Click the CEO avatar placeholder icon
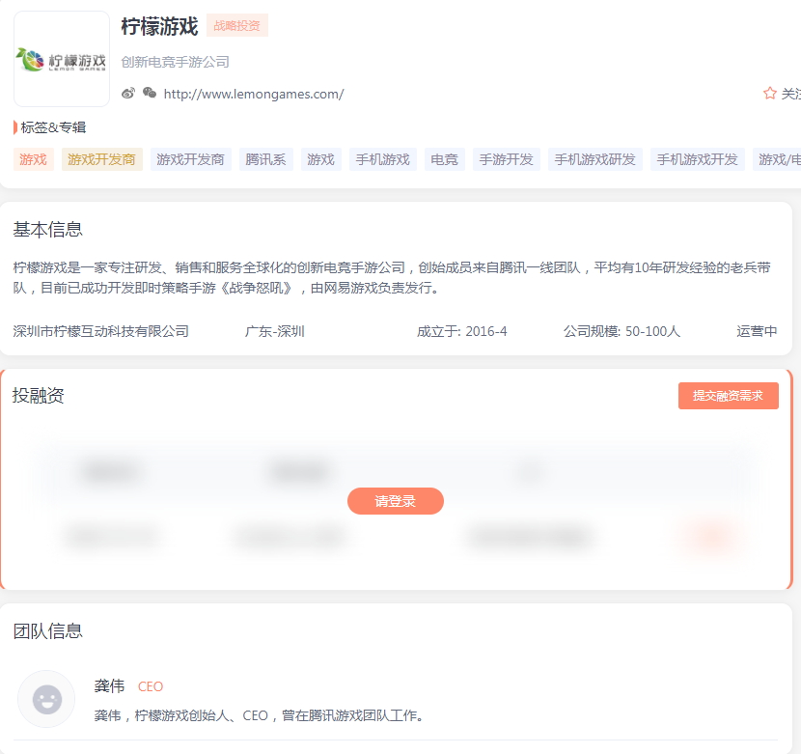The width and height of the screenshot is (801, 754). tap(46, 699)
